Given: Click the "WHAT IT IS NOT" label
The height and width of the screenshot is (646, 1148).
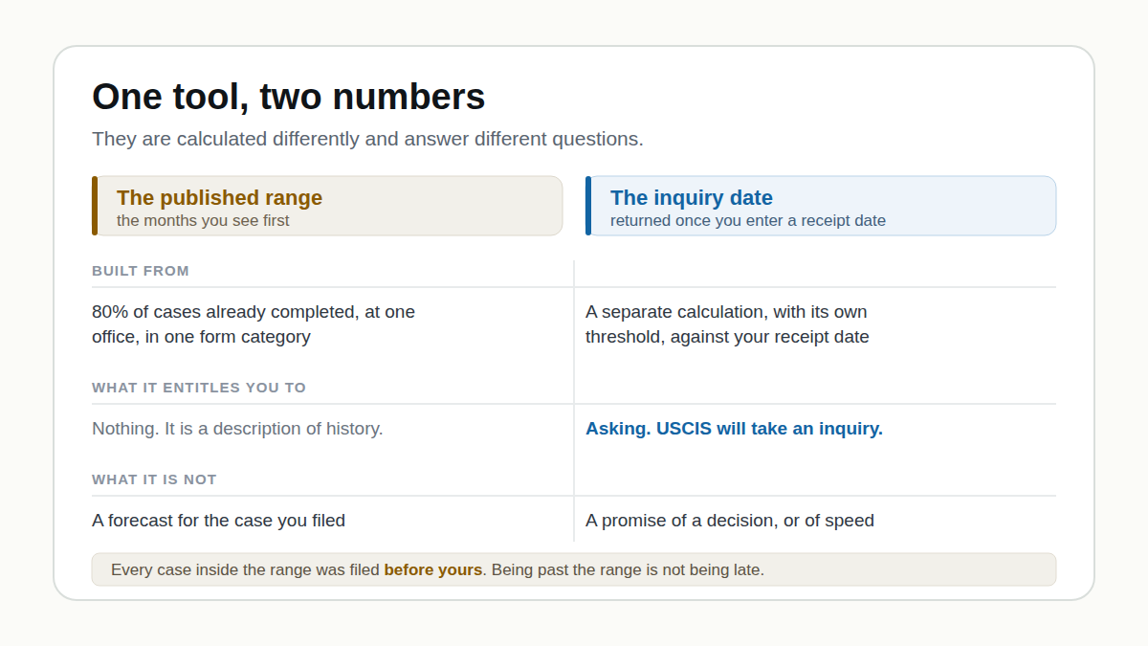Looking at the screenshot, I should (x=154, y=479).
